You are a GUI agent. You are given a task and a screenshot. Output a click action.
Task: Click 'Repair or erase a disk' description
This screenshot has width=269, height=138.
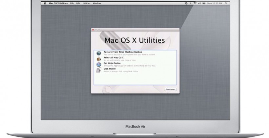click(x=121, y=71)
